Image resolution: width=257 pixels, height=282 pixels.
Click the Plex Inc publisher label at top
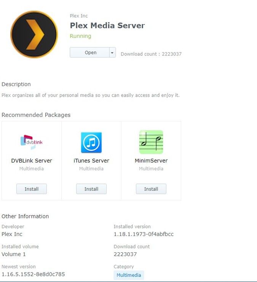79,16
